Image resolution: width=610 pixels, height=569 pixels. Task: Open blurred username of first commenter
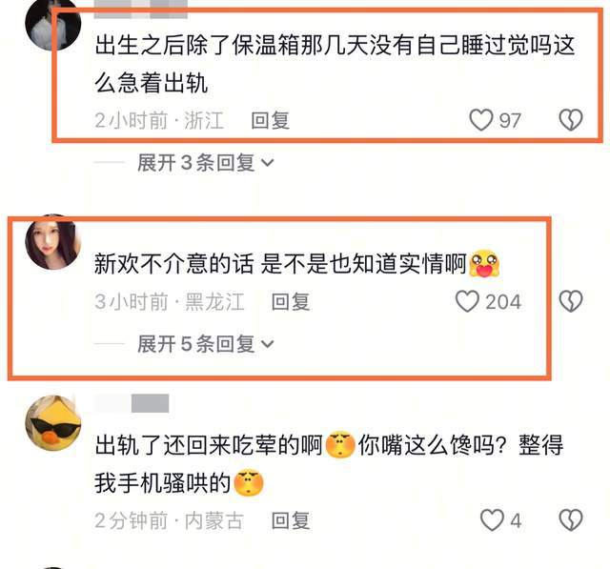coord(141,10)
